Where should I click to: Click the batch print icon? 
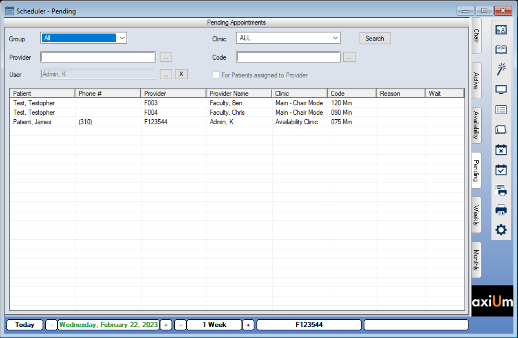click(501, 190)
